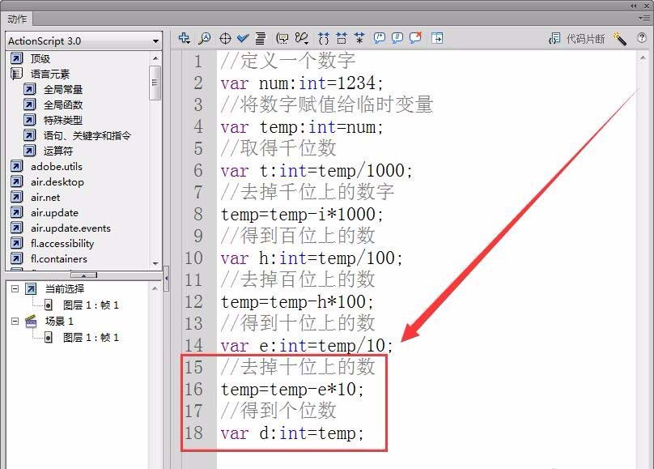
Task: Show code hint icon in toolbar
Action: click(282, 38)
